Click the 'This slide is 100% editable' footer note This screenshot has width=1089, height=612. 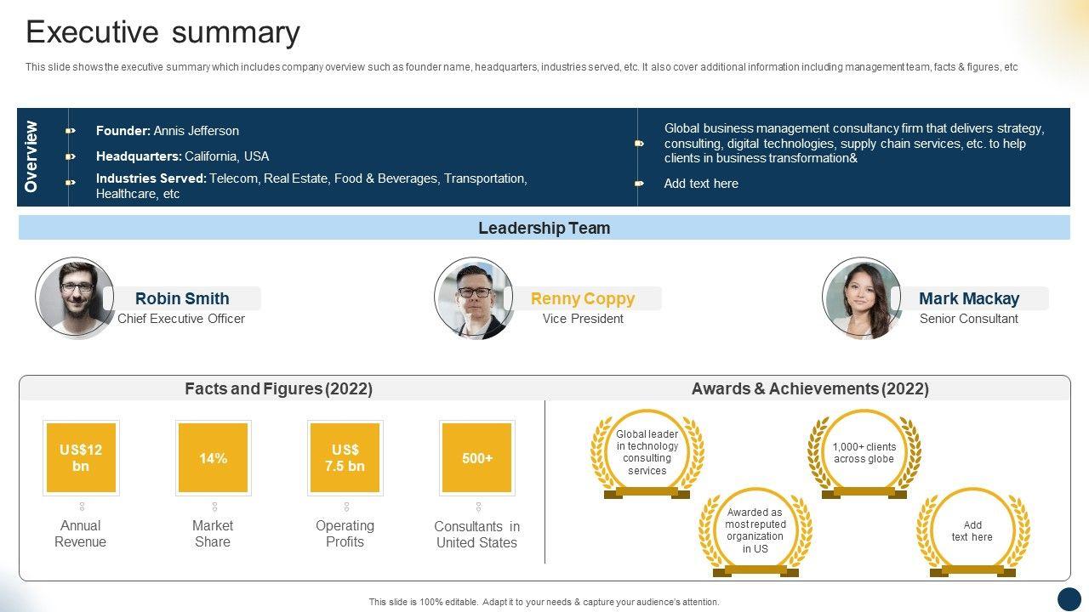[544, 602]
